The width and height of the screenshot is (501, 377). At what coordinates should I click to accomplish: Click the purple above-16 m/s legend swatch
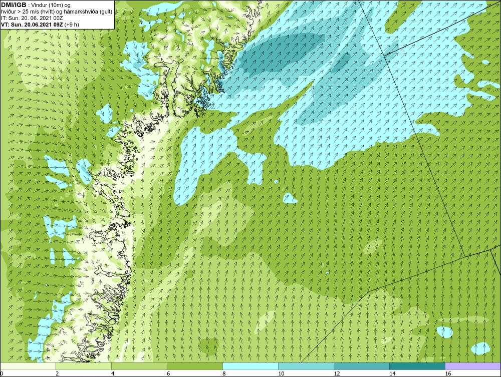473,366
